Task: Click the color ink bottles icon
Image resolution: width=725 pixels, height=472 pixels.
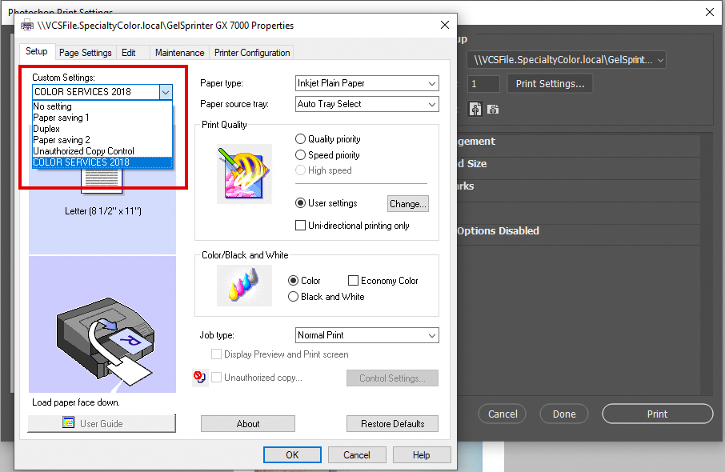Action: click(x=244, y=286)
